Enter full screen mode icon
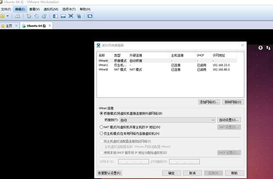The height and width of the screenshot is (179, 273). [x=70, y=16]
